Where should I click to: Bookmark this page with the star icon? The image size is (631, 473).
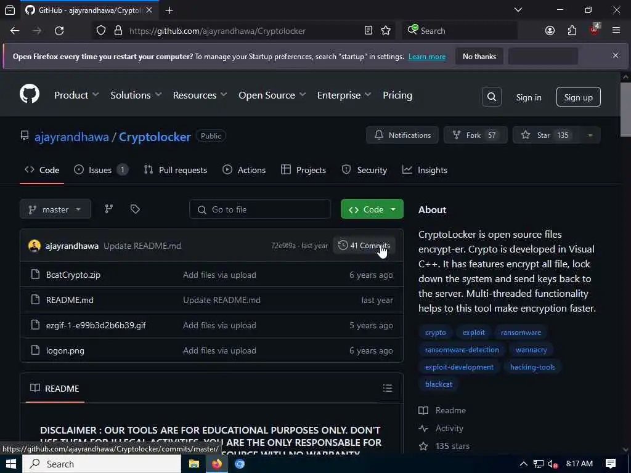(386, 31)
